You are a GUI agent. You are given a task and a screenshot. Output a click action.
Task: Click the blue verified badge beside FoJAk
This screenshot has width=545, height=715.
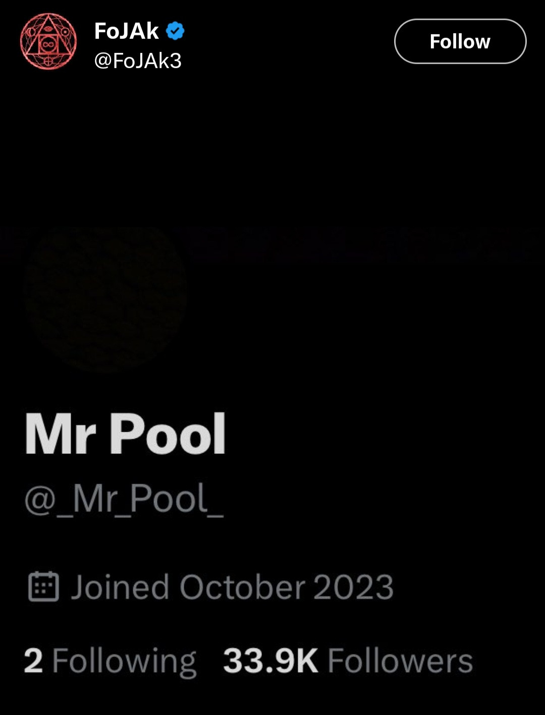pos(175,31)
